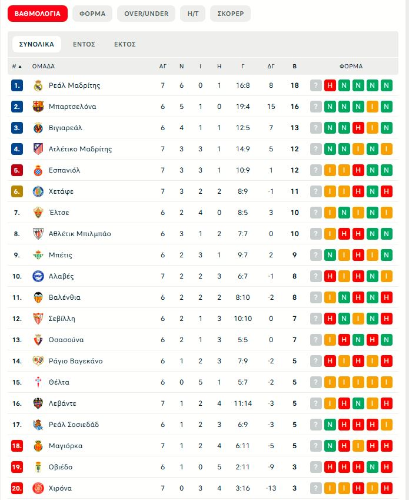
Task: Select the ΕΚΤΟΣ sub-tab
Action: [x=125, y=44]
